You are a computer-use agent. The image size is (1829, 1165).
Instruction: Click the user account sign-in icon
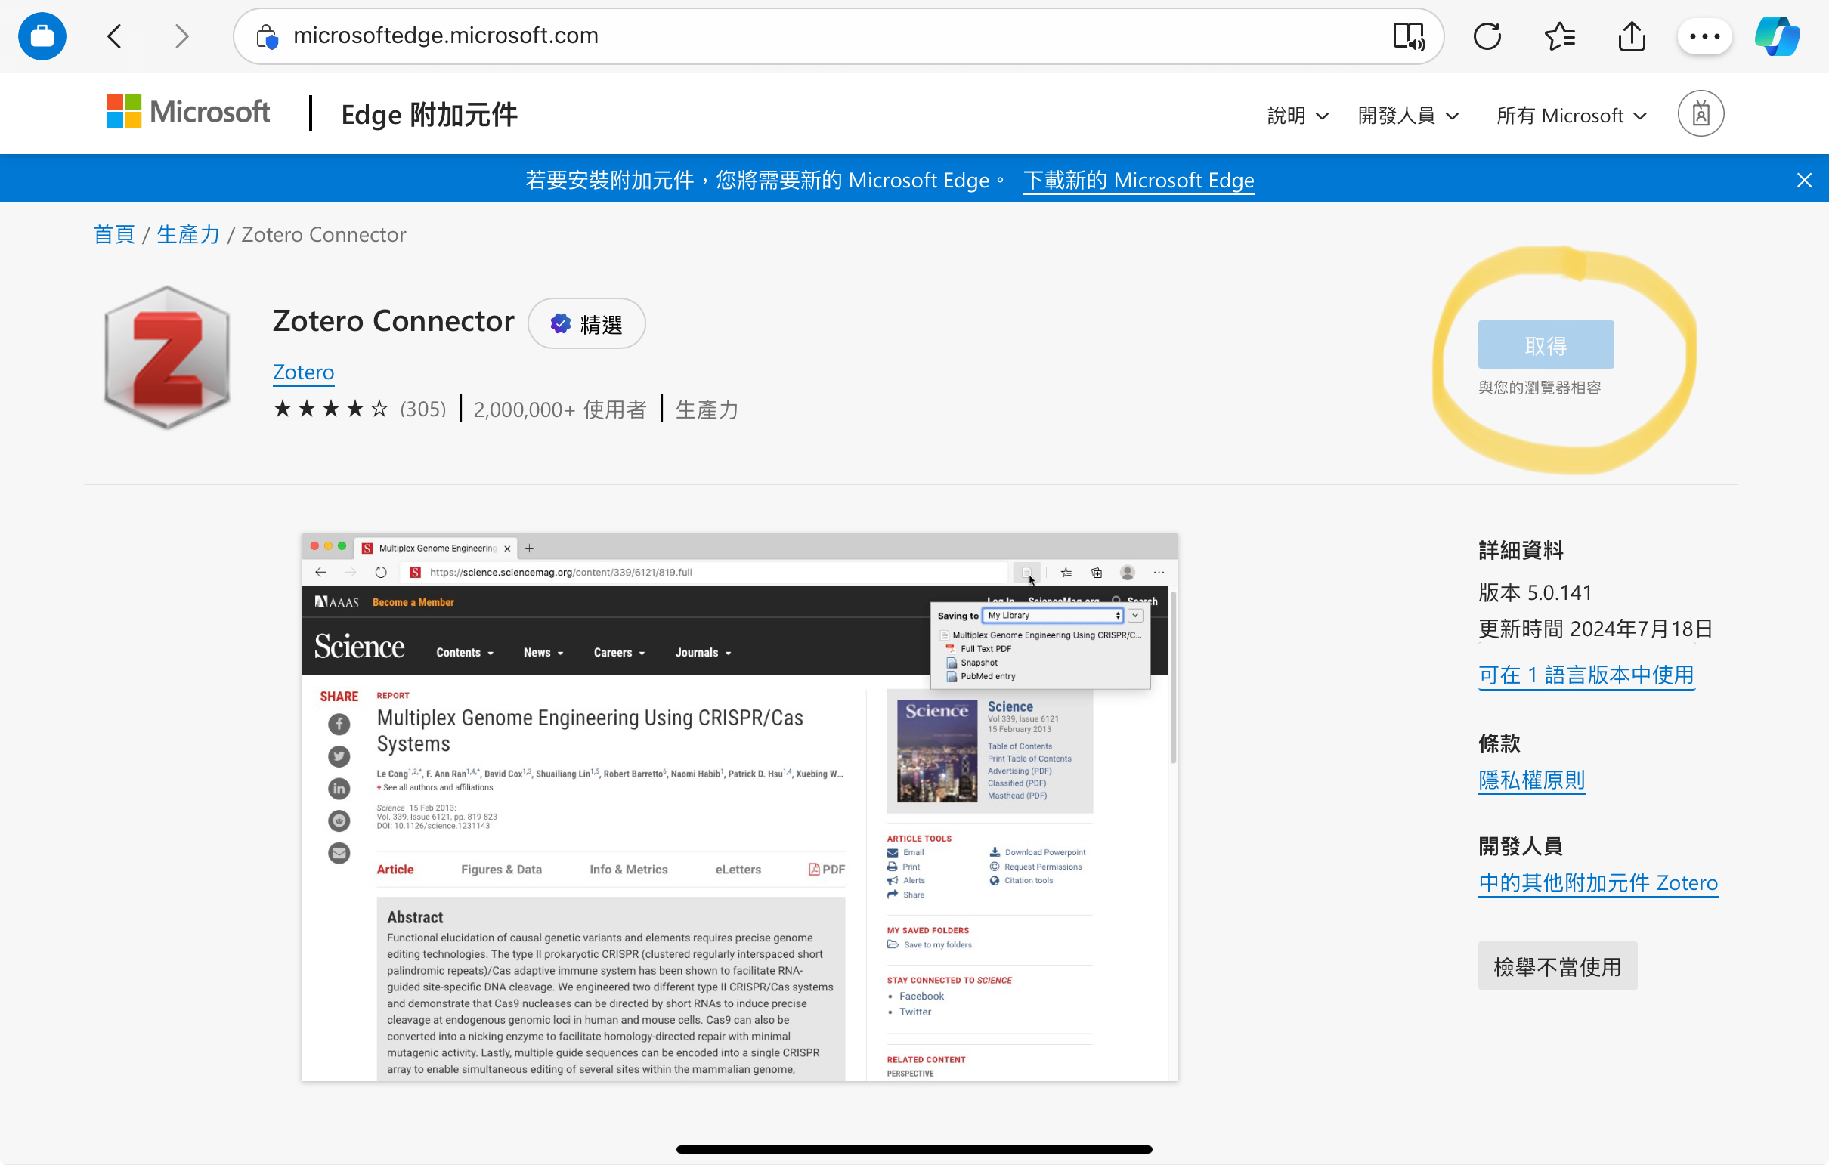point(1700,115)
